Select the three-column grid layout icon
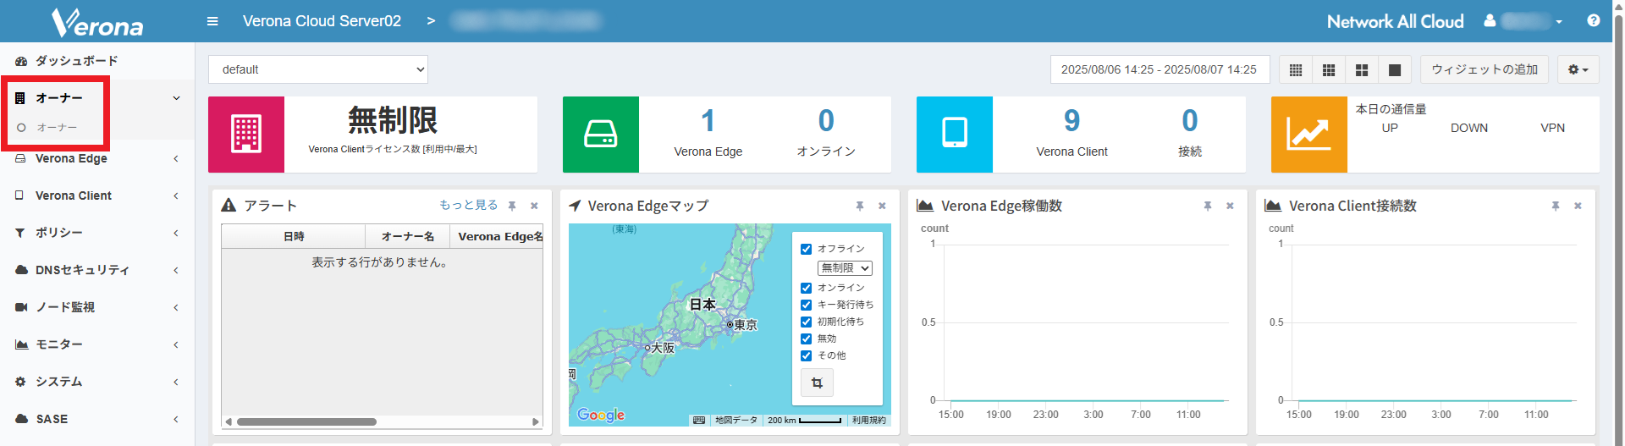Viewport: 1625px width, 446px height. tap(1329, 69)
